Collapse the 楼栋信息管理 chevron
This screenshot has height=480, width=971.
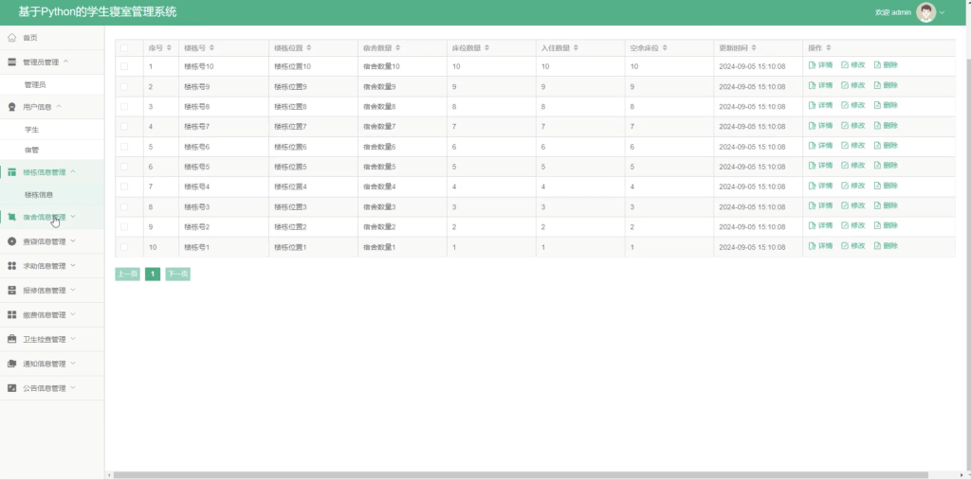[72, 171]
